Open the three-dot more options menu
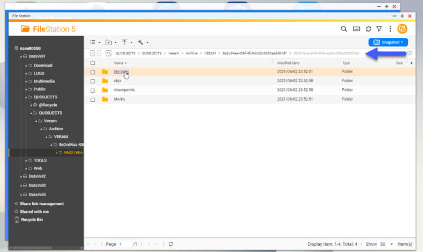 [x=390, y=29]
